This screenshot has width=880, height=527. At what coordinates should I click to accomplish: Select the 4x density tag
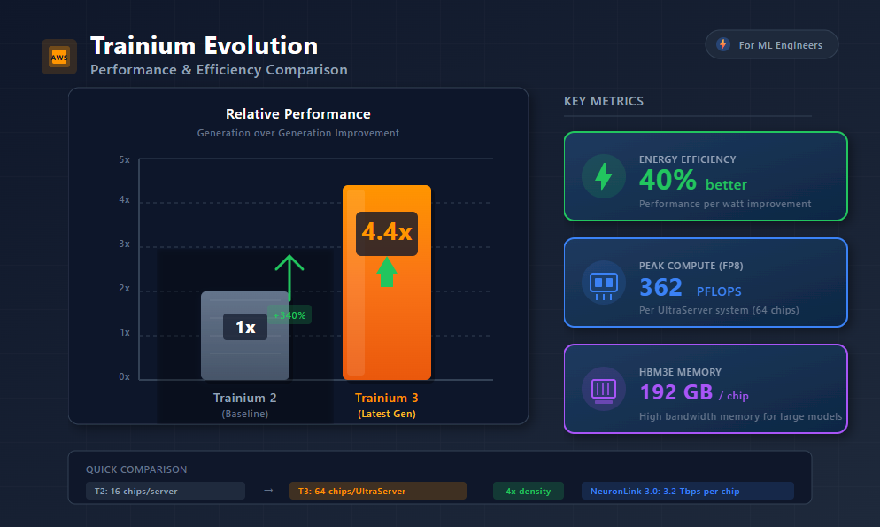tap(529, 491)
